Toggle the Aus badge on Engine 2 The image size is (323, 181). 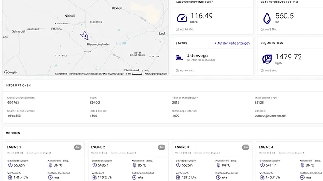tap(161, 147)
